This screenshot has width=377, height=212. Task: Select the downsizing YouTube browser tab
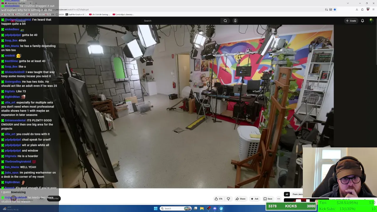tap(16, 3)
